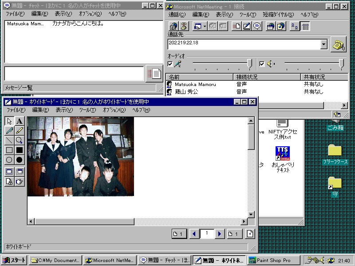The height and width of the screenshot is (266, 355).
Task: Click whiteboard horizontal scrollbar right arrow
Action: coord(244,221)
